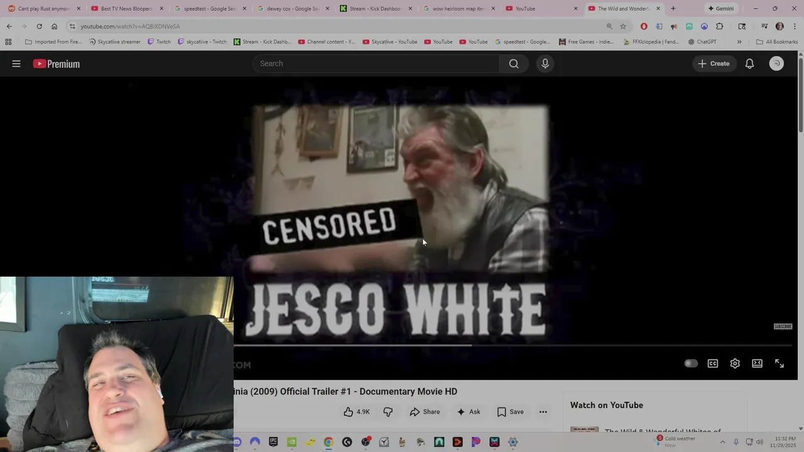Go to YouTube Premium home logo
The width and height of the screenshot is (804, 452).
(x=57, y=63)
